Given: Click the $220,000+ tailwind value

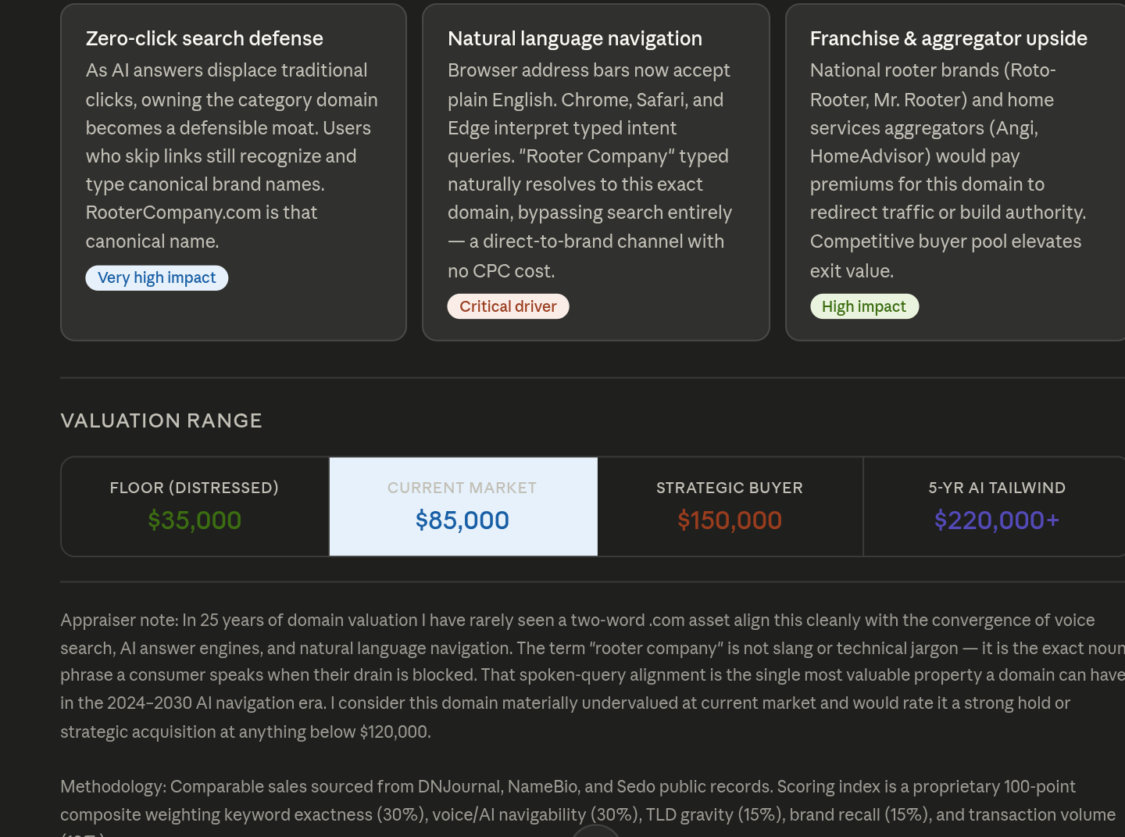Looking at the screenshot, I should tap(996, 520).
